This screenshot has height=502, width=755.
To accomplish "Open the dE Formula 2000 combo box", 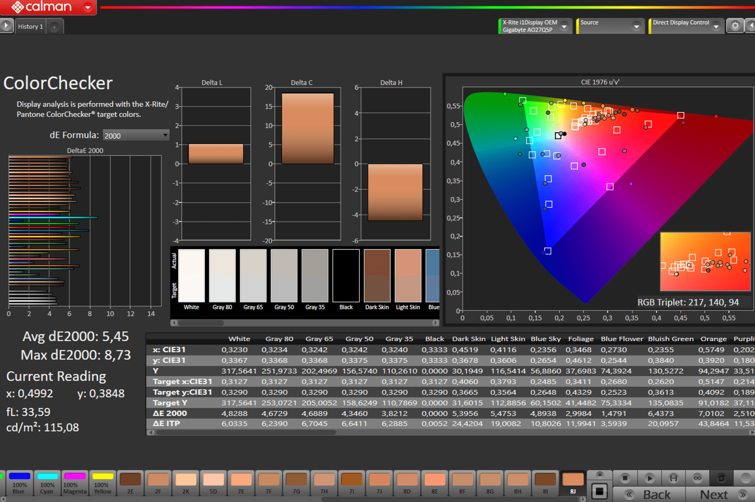I will coord(136,136).
